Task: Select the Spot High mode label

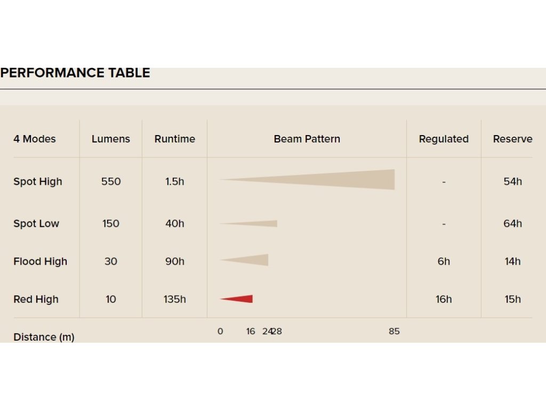Action: (x=38, y=182)
